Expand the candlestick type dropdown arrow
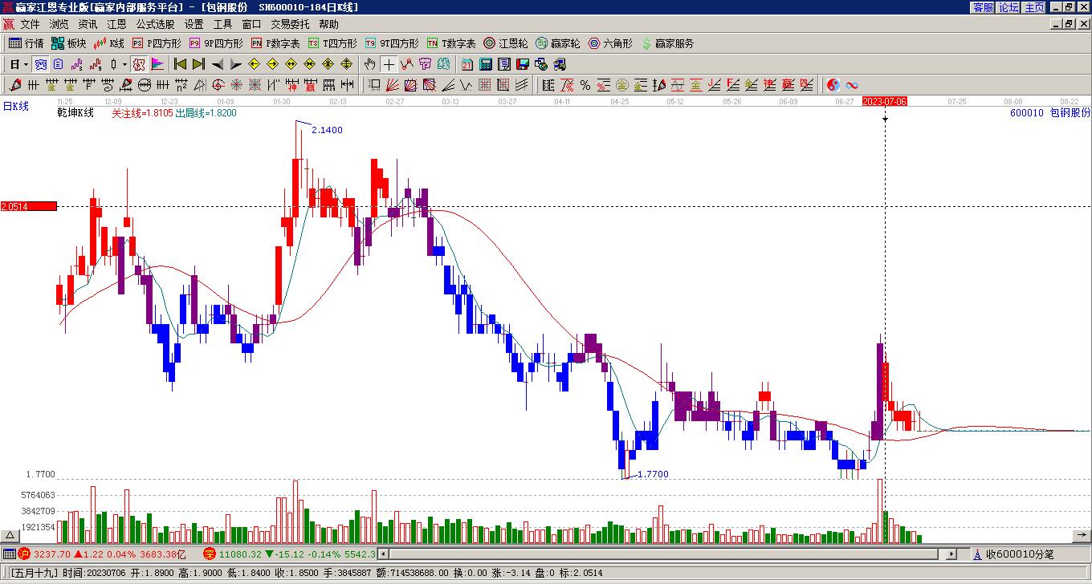 [x=124, y=64]
